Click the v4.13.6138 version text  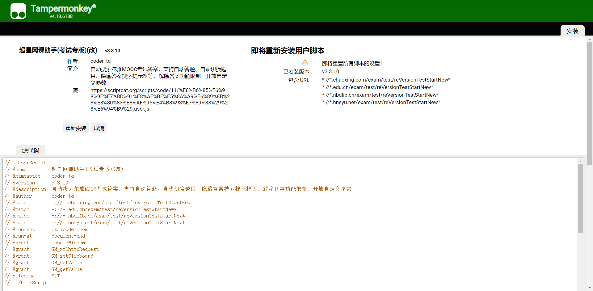61,16
